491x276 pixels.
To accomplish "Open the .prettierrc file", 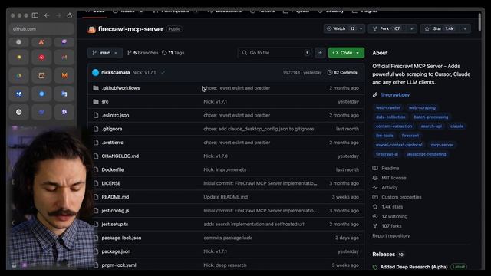I will 113,143.
